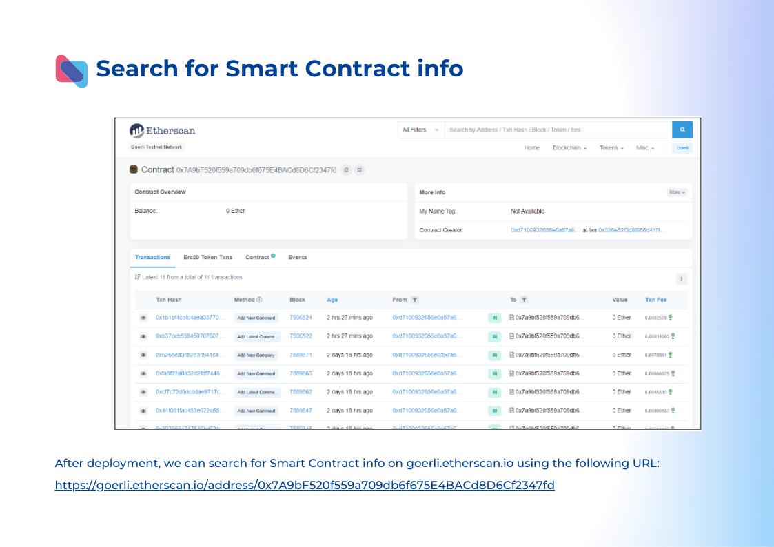Open the three-dot options menu above table
The image size is (774, 547).
pyautogui.click(x=682, y=279)
